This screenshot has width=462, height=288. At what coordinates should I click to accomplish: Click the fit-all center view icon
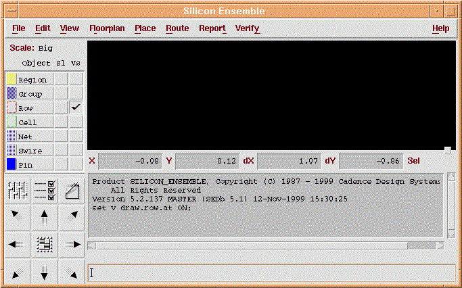(x=45, y=245)
